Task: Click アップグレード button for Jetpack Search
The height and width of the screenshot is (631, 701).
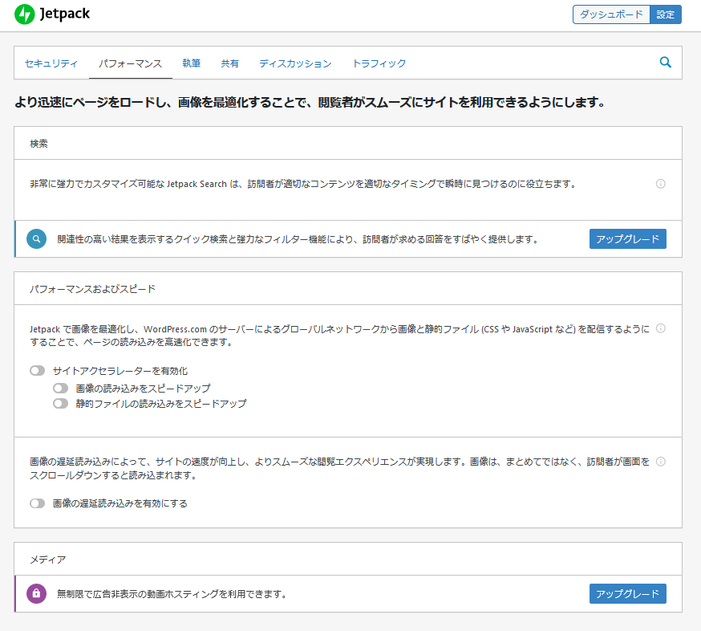Action: (627, 239)
